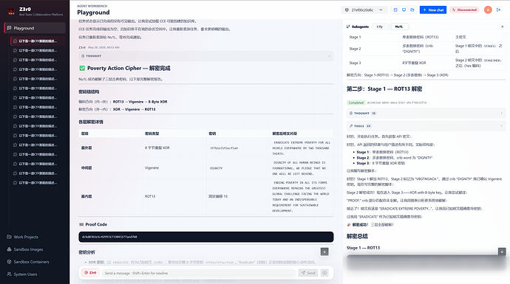Switch to the NuLL subagent tab
The image size is (510, 284).
399,27
